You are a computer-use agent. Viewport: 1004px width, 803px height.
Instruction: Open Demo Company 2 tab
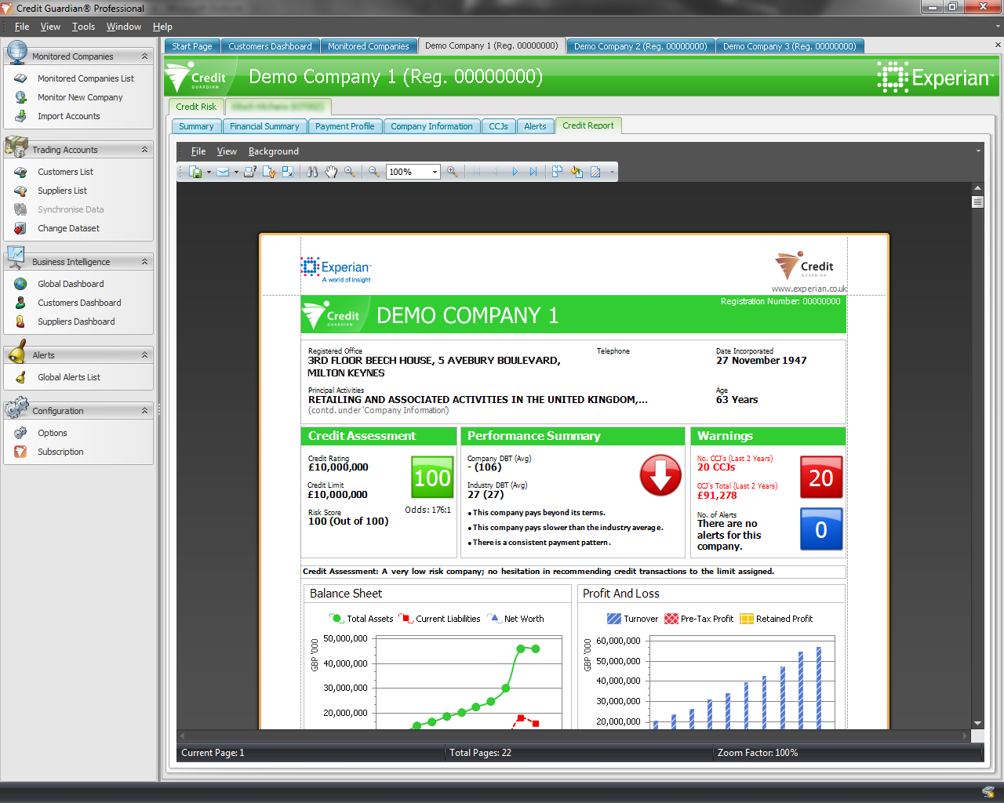point(640,46)
